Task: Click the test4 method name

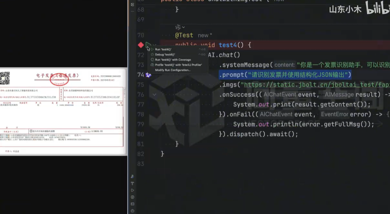Action: (x=227, y=45)
